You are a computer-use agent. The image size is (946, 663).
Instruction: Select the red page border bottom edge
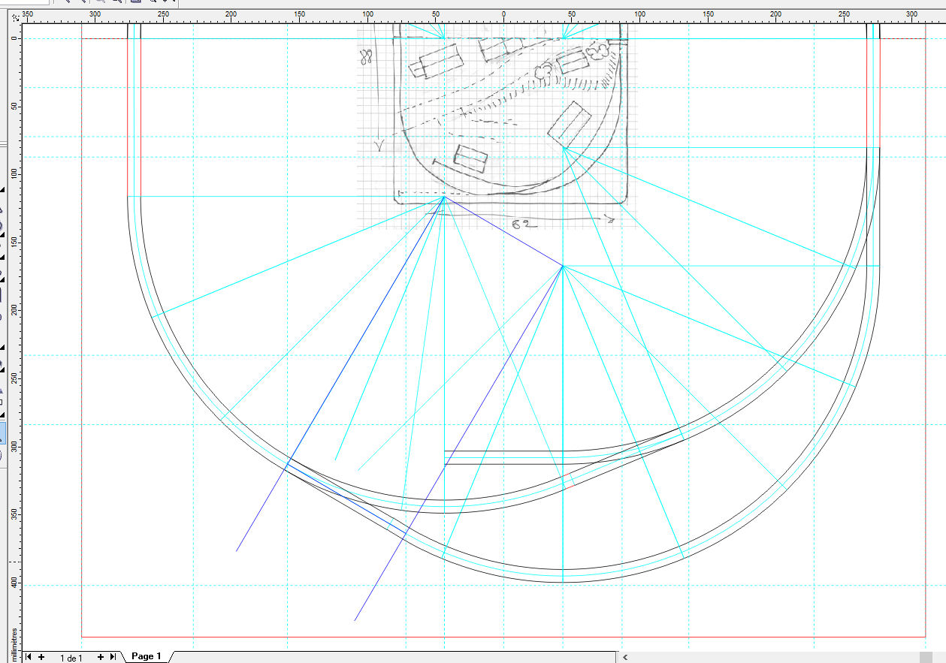click(503, 637)
